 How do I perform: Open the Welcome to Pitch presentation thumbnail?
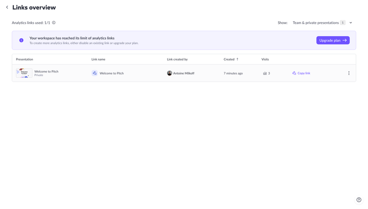pos(24,73)
